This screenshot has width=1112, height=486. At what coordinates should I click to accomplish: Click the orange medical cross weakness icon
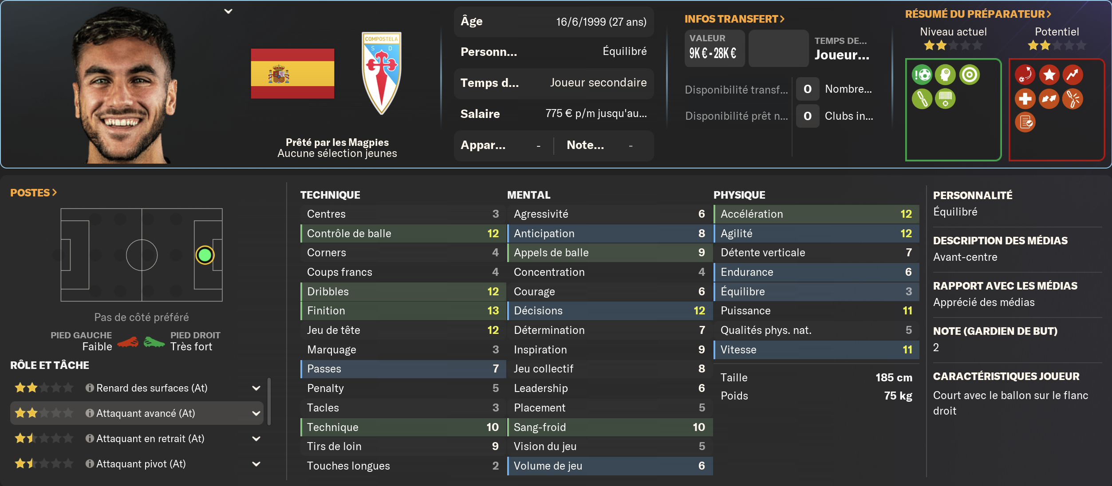(1025, 98)
